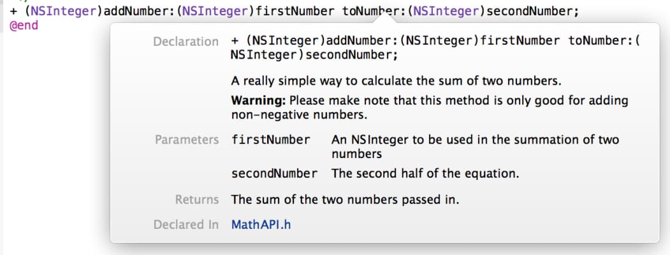The image size is (670, 255).
Task: Click the Parameters label in the popover
Action: 186,140
